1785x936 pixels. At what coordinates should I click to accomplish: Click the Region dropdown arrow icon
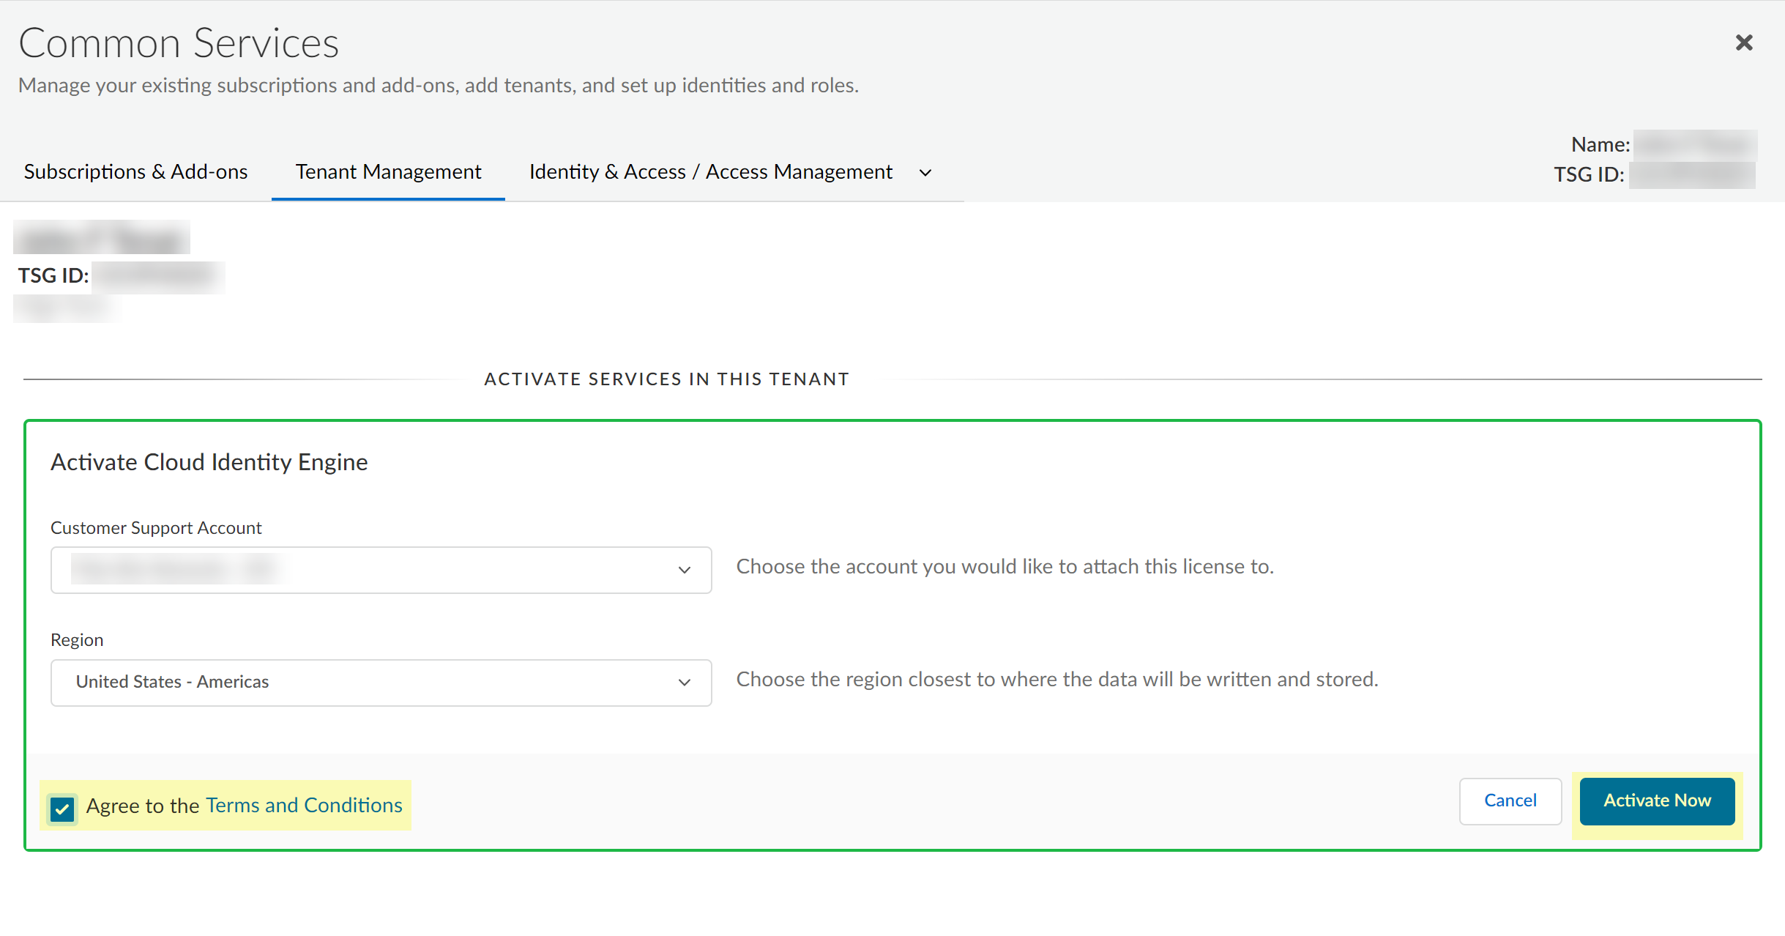[x=684, y=683]
